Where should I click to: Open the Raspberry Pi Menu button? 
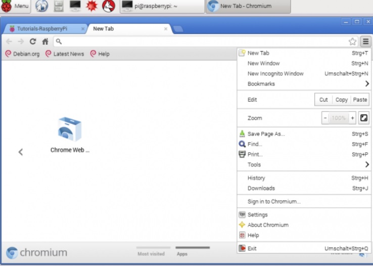point(15,6)
